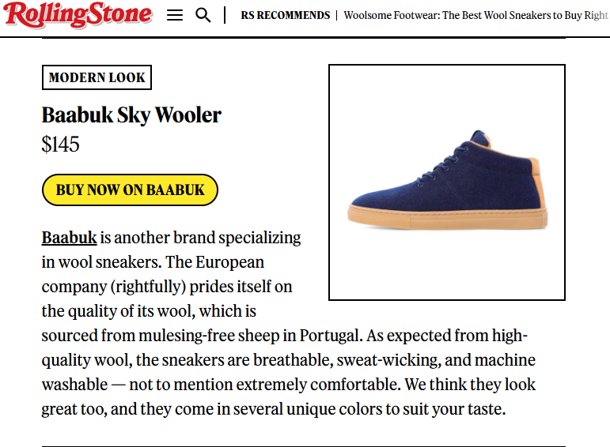Viewport: 610px width, 447px height.
Task: Click the $145 price text
Action: click(x=61, y=145)
